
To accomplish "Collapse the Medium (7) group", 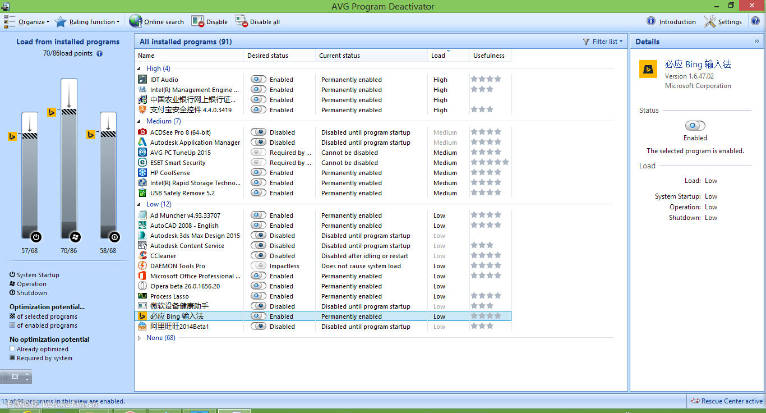I will click(x=140, y=121).
